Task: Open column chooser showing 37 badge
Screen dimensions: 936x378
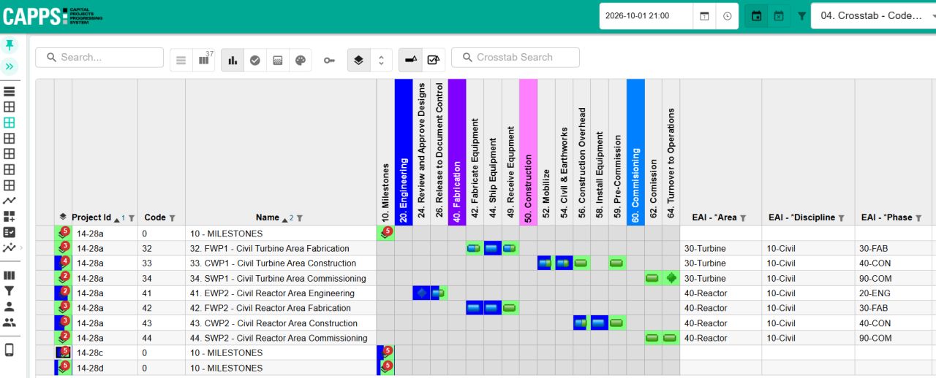Action: (x=203, y=61)
